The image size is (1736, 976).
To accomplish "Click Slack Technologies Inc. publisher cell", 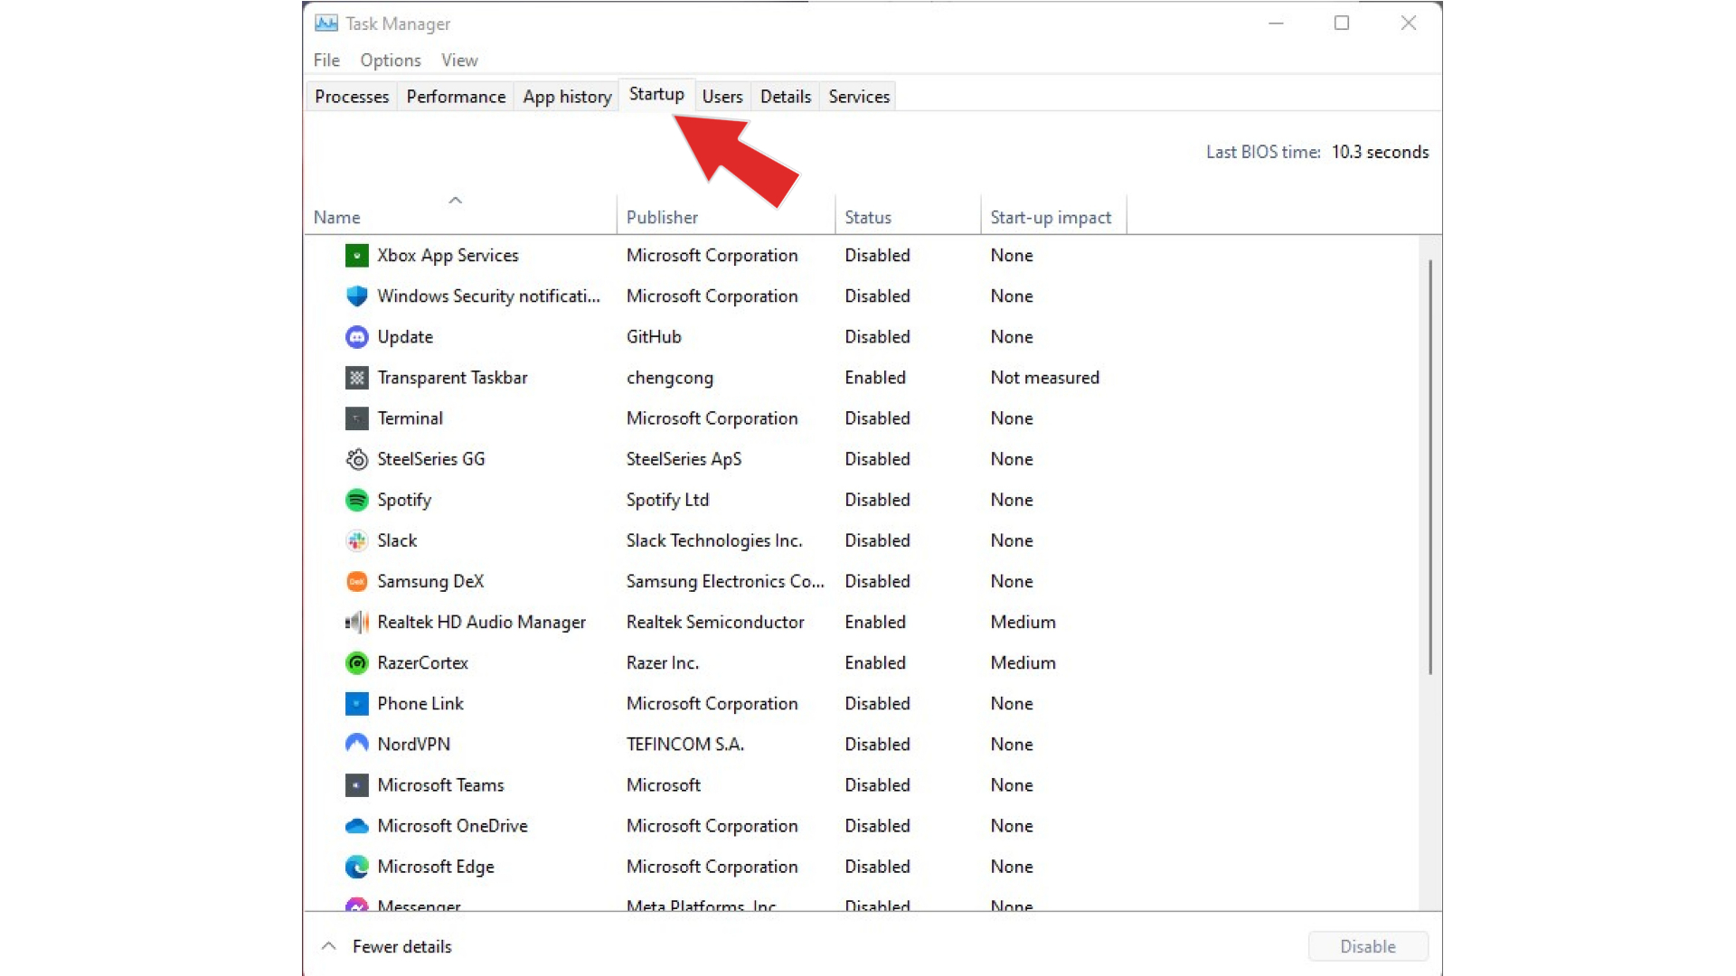I will pyautogui.click(x=714, y=540).
